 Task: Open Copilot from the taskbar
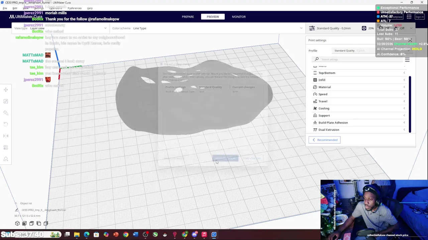106,235
